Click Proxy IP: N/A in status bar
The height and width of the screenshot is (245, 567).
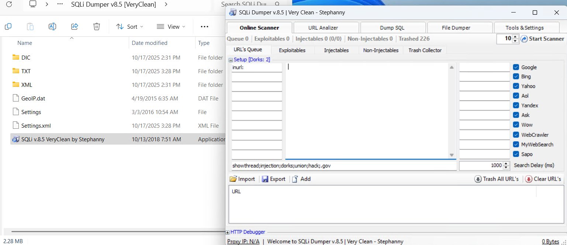243,241
